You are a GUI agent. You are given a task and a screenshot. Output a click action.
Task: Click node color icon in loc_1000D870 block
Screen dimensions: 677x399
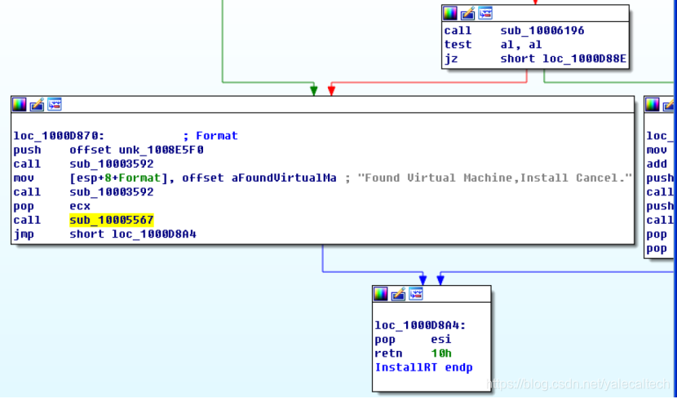point(19,104)
